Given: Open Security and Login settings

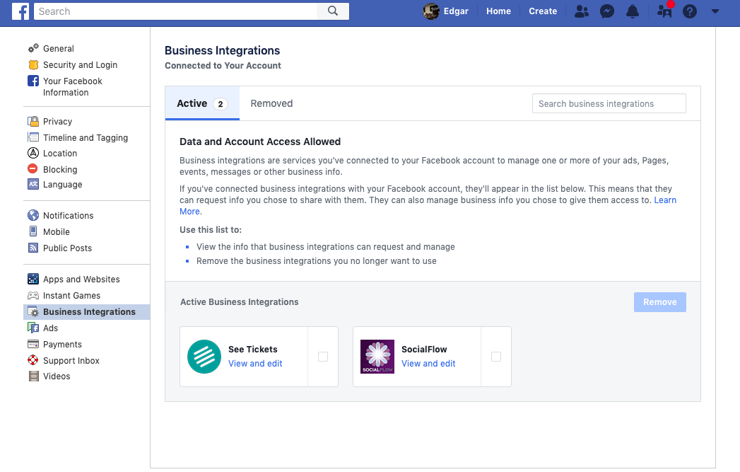Looking at the screenshot, I should (81, 64).
